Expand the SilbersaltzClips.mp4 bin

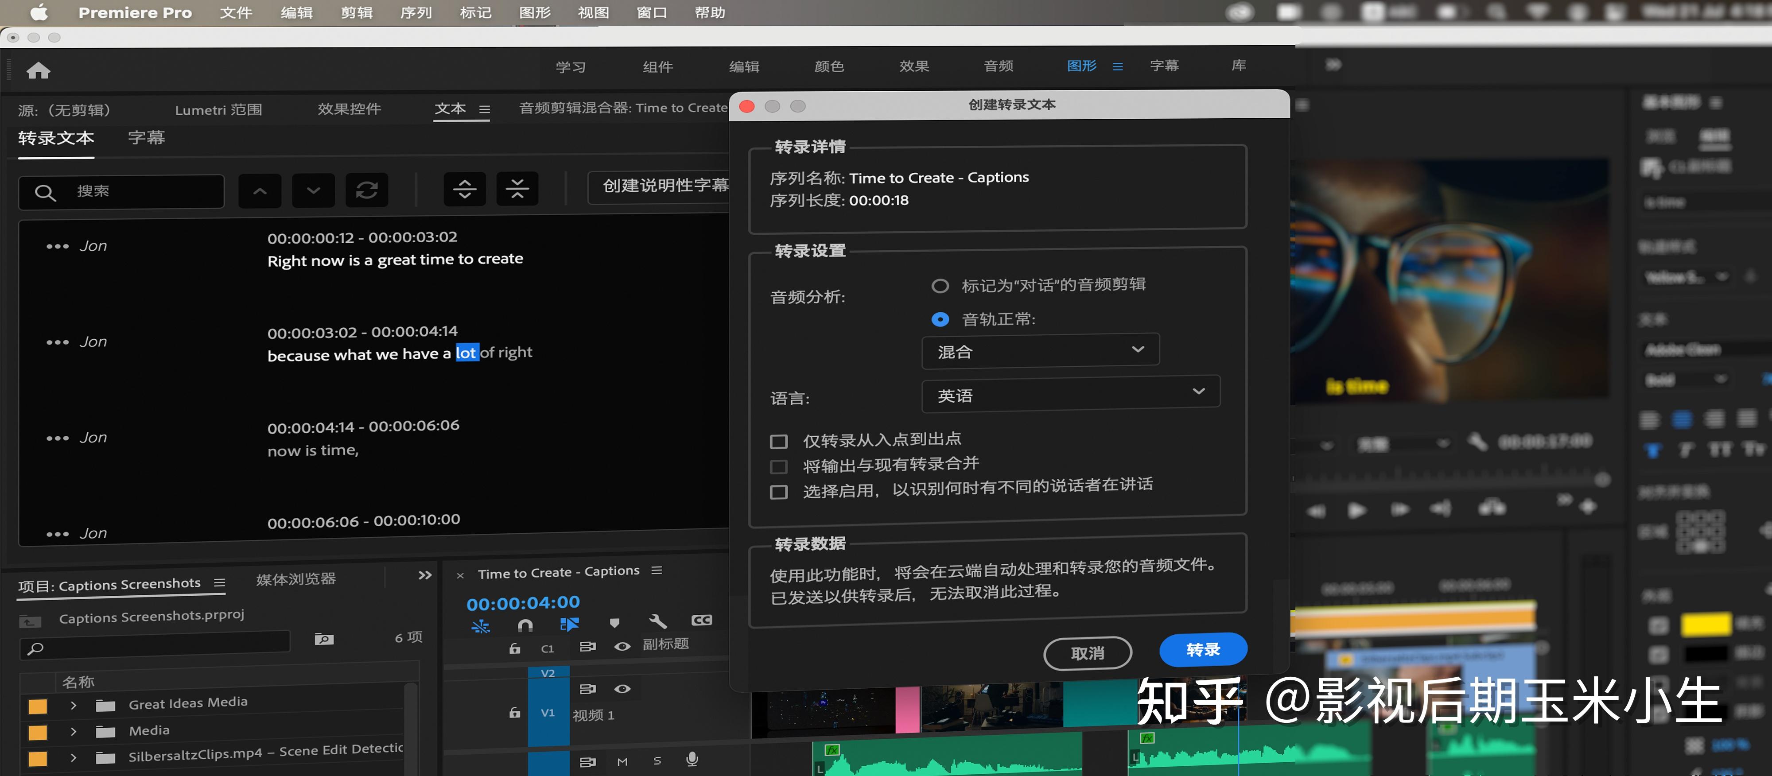click(x=74, y=758)
